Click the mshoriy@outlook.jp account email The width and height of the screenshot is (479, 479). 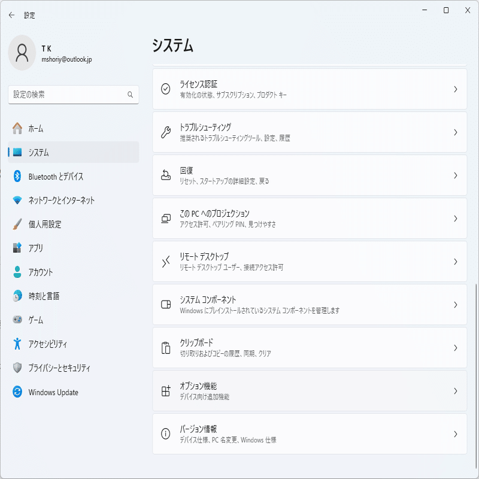click(x=66, y=59)
